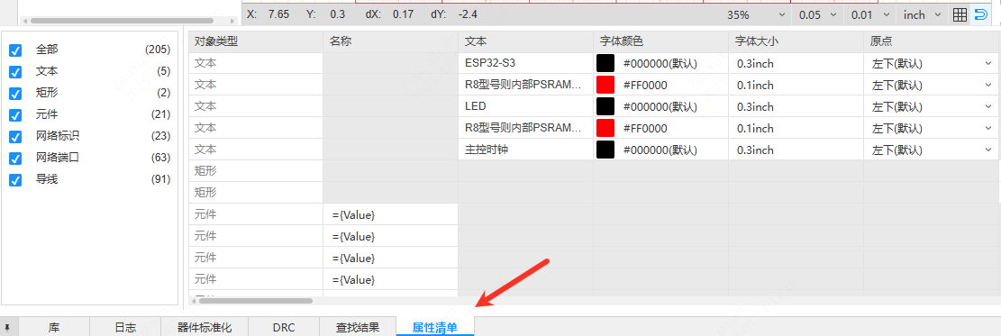Toggle the 元件 filter checkbox
This screenshot has width=1001, height=336.
click(x=16, y=115)
